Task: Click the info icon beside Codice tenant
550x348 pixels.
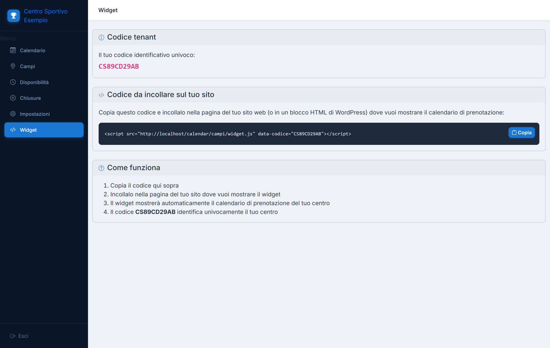Action: click(101, 37)
